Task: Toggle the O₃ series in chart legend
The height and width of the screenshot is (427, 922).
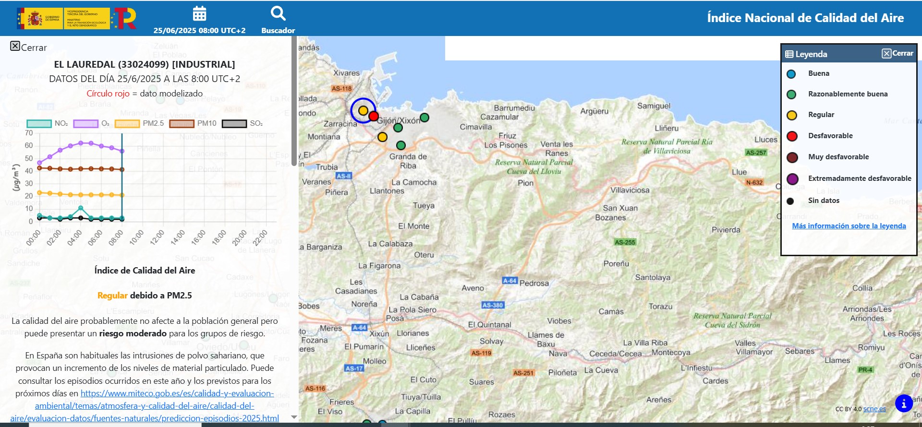Action: pyautogui.click(x=91, y=123)
